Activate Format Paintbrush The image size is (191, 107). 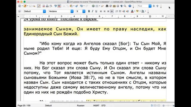[x=77, y=6]
